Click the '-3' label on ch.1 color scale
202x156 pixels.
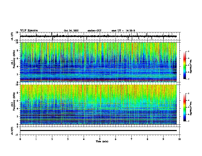[188, 51]
